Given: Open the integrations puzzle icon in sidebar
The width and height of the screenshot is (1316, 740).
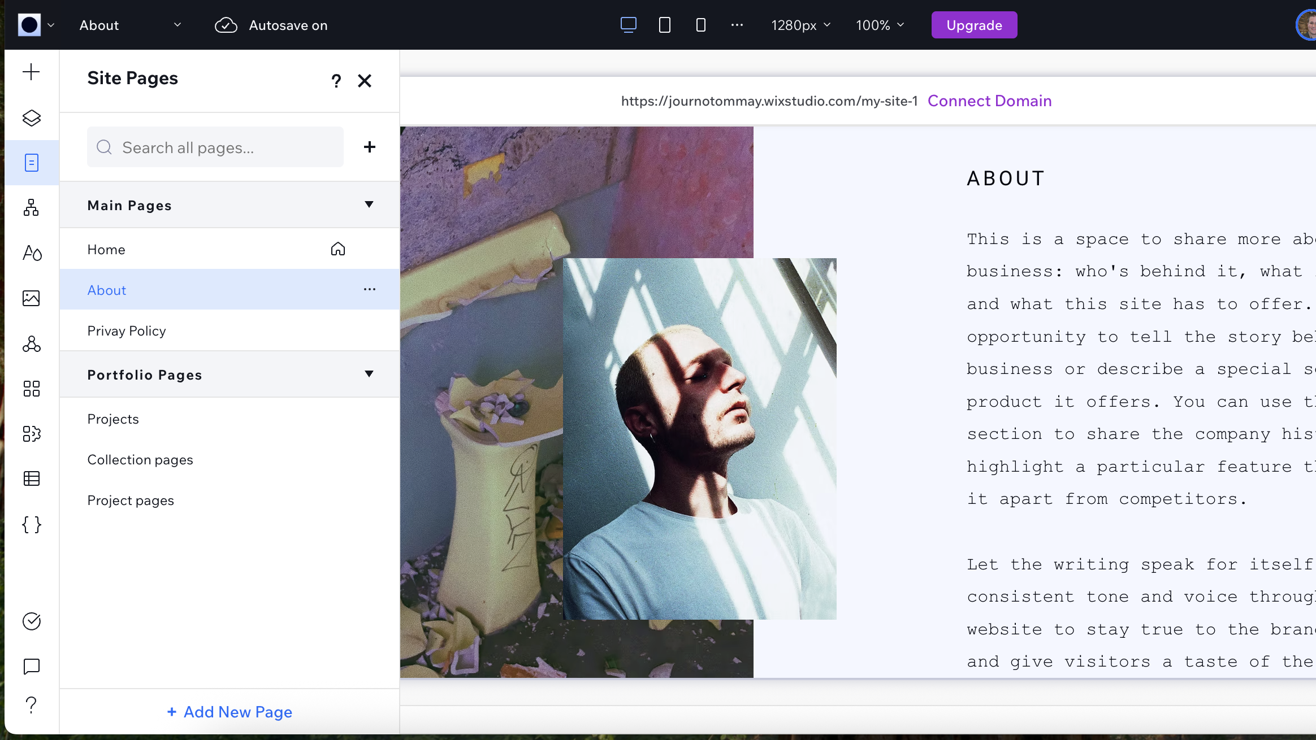Looking at the screenshot, I should pos(32,434).
